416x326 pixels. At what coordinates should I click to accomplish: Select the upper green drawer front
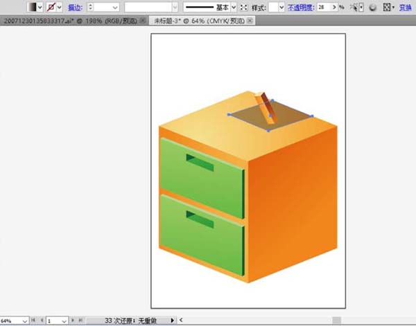(202, 183)
